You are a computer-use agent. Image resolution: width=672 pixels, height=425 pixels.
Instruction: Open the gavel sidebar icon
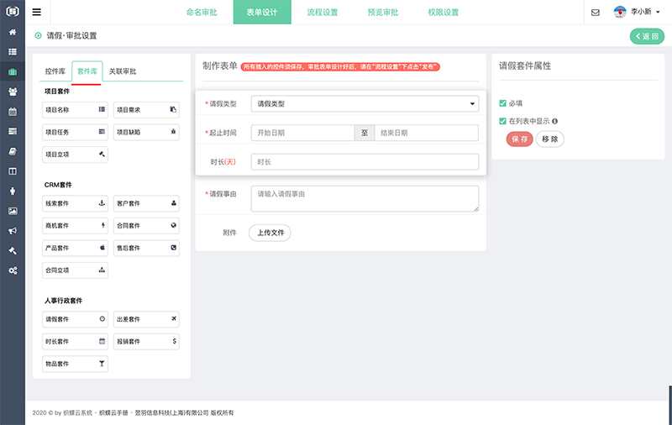[13, 250]
